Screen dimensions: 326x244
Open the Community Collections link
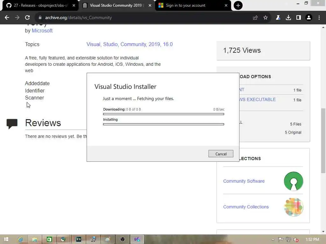(246, 207)
